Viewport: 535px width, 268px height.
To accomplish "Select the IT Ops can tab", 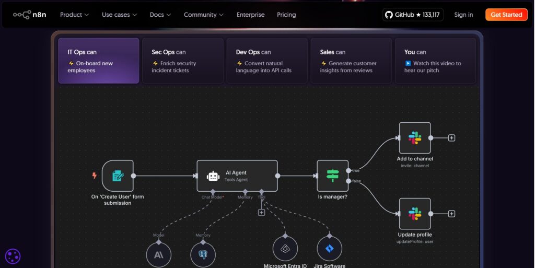I will tap(99, 61).
